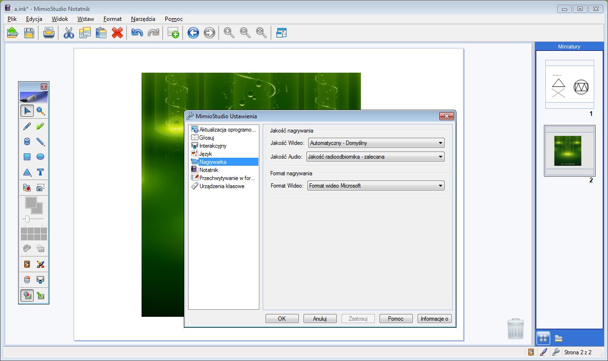
Task: Choose the arrow Selection tool in palette
Action: [27, 111]
